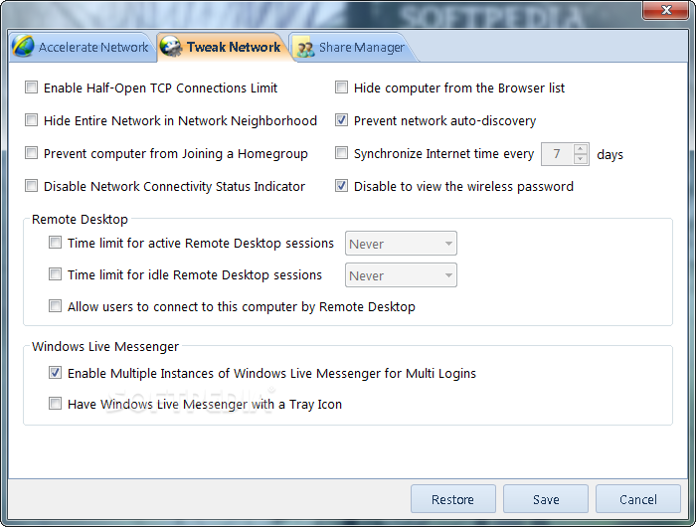Click the Tweak Network gear-globe icon
The image size is (696, 527).
pyautogui.click(x=171, y=46)
